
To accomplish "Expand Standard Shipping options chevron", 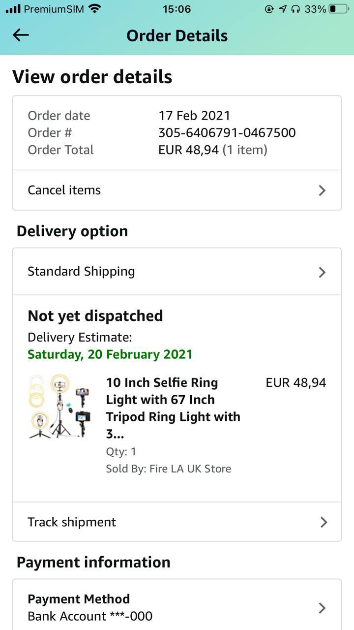I will [x=322, y=272].
